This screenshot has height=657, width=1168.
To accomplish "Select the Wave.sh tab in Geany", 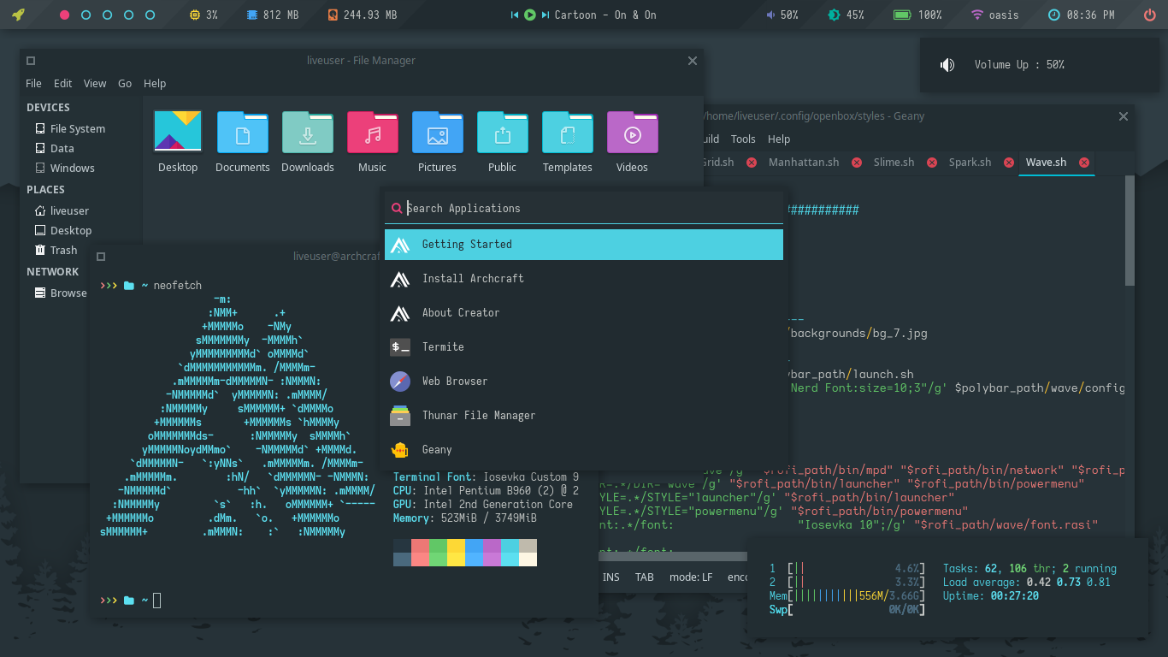I will [x=1047, y=163].
